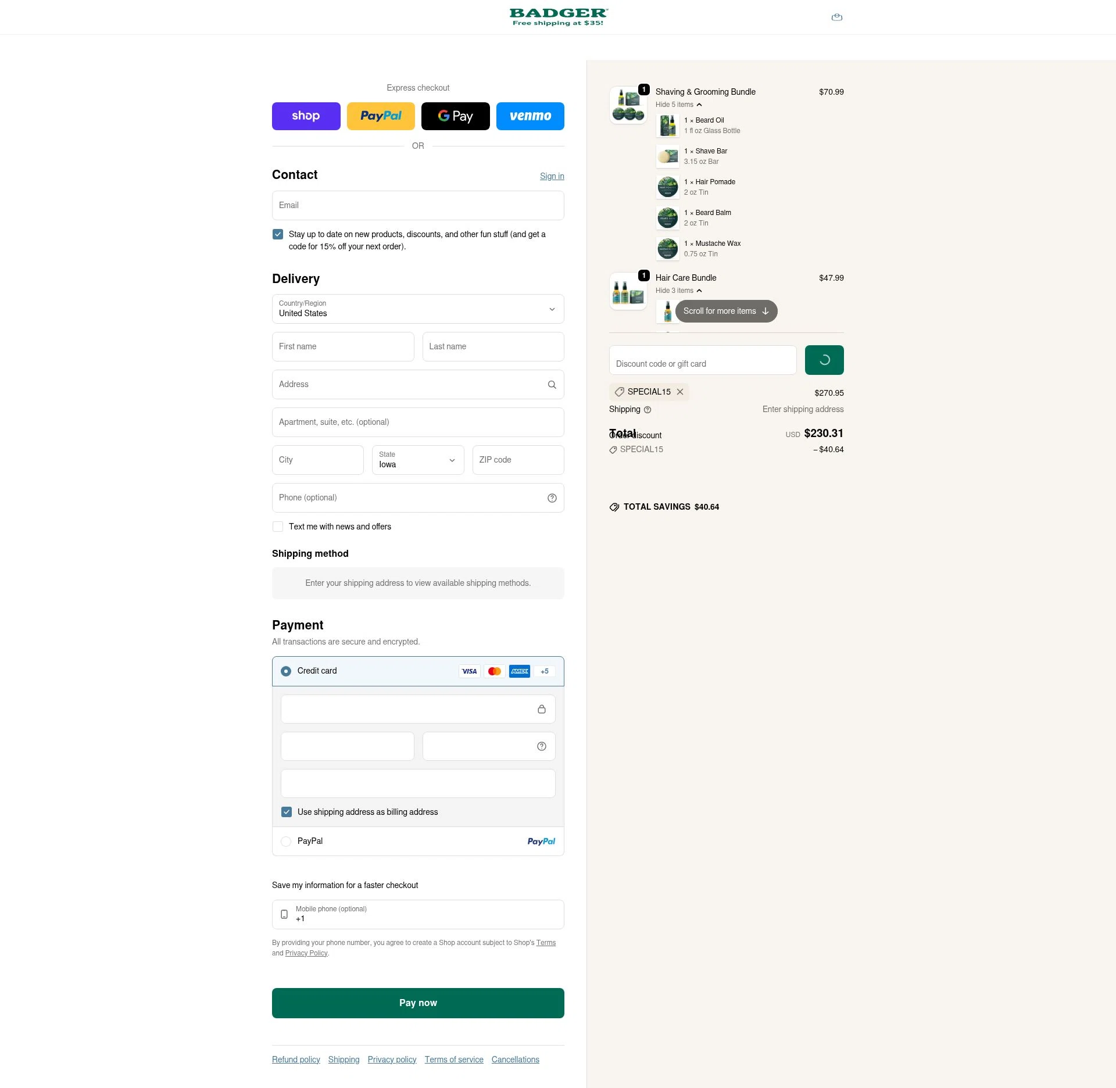Click the search icon in the address field
This screenshot has height=1088, width=1116.
click(551, 384)
